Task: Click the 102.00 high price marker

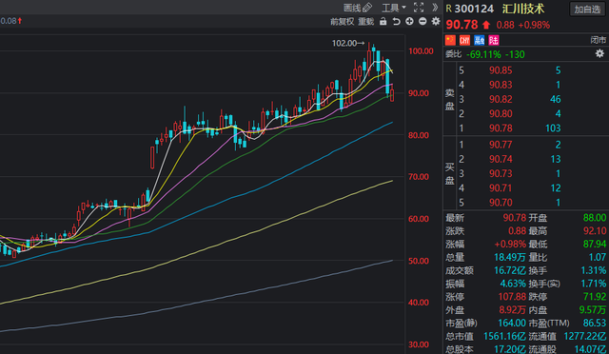Action: coord(348,43)
